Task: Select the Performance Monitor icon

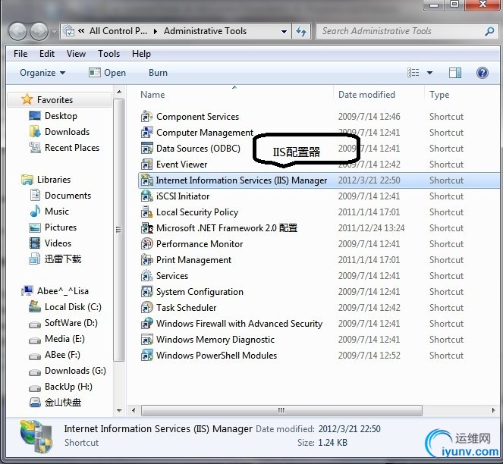Action: 147,244
